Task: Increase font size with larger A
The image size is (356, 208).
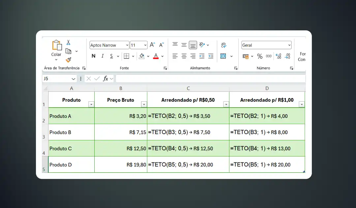Action: 152,45
